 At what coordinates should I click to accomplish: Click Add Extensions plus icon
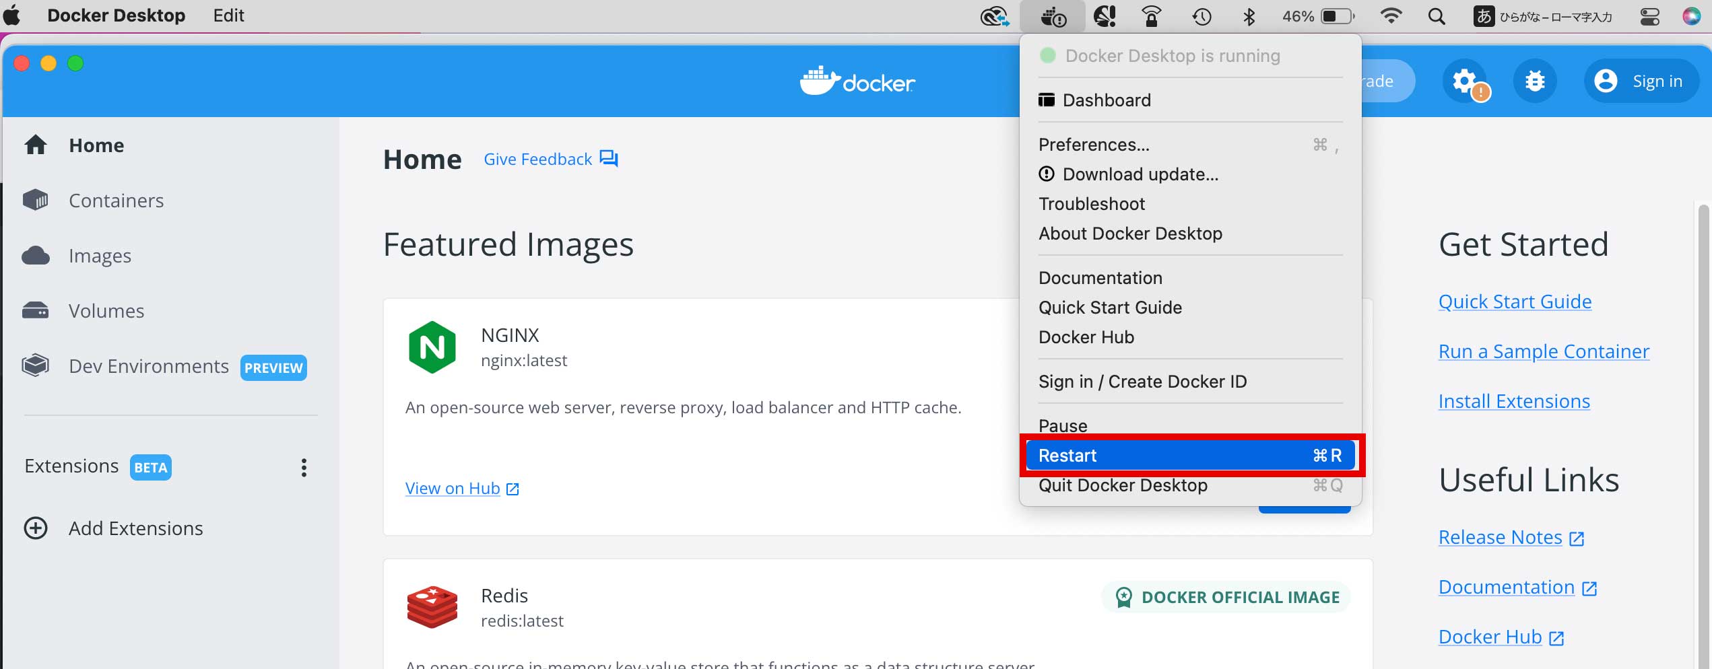click(35, 528)
